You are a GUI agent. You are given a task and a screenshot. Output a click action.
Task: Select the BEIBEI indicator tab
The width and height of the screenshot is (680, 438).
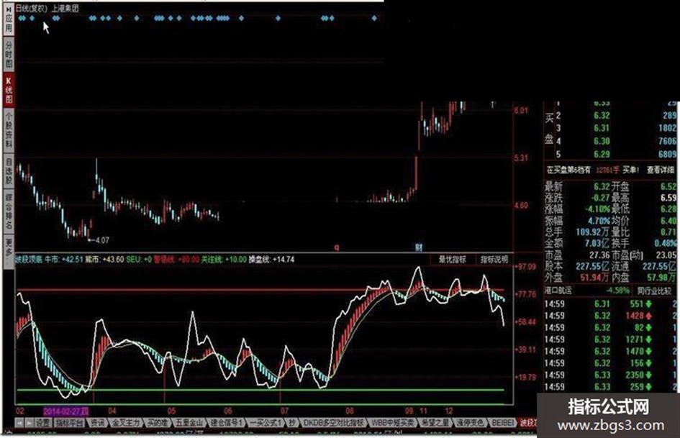click(502, 422)
